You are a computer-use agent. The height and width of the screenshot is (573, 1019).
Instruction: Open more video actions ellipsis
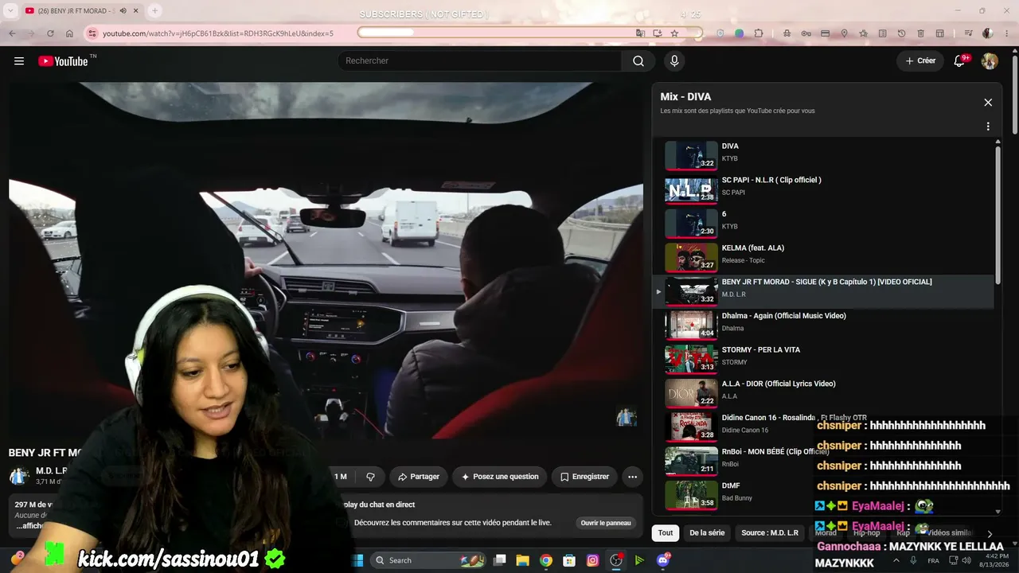(x=632, y=477)
